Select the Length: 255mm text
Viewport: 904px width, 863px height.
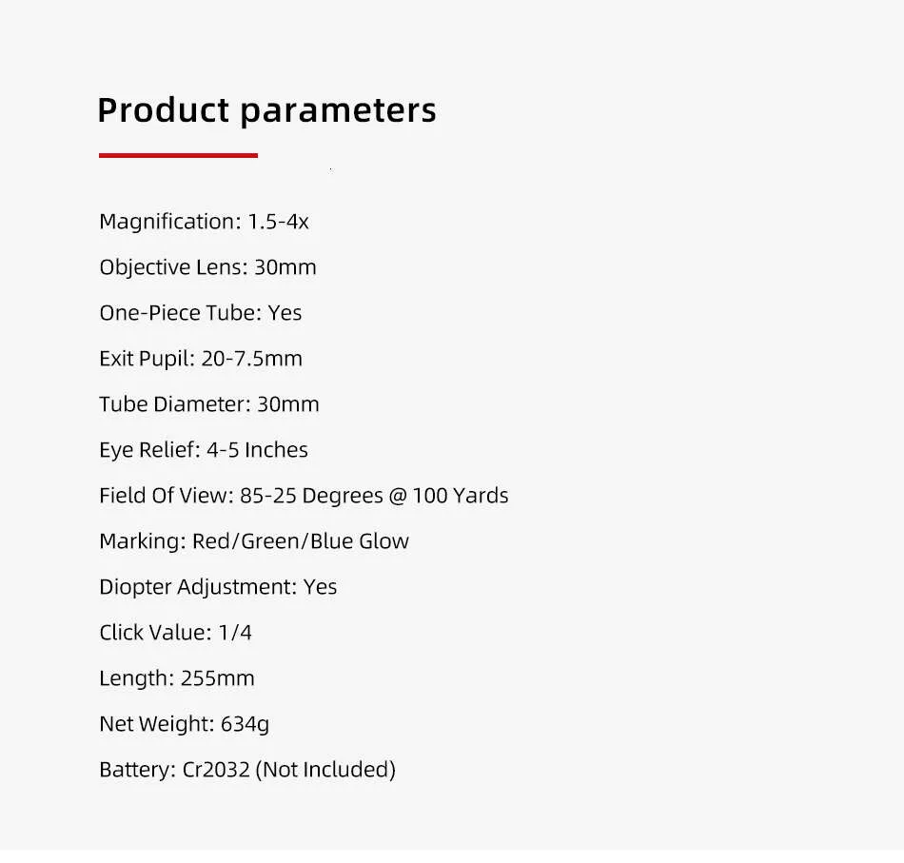point(176,678)
